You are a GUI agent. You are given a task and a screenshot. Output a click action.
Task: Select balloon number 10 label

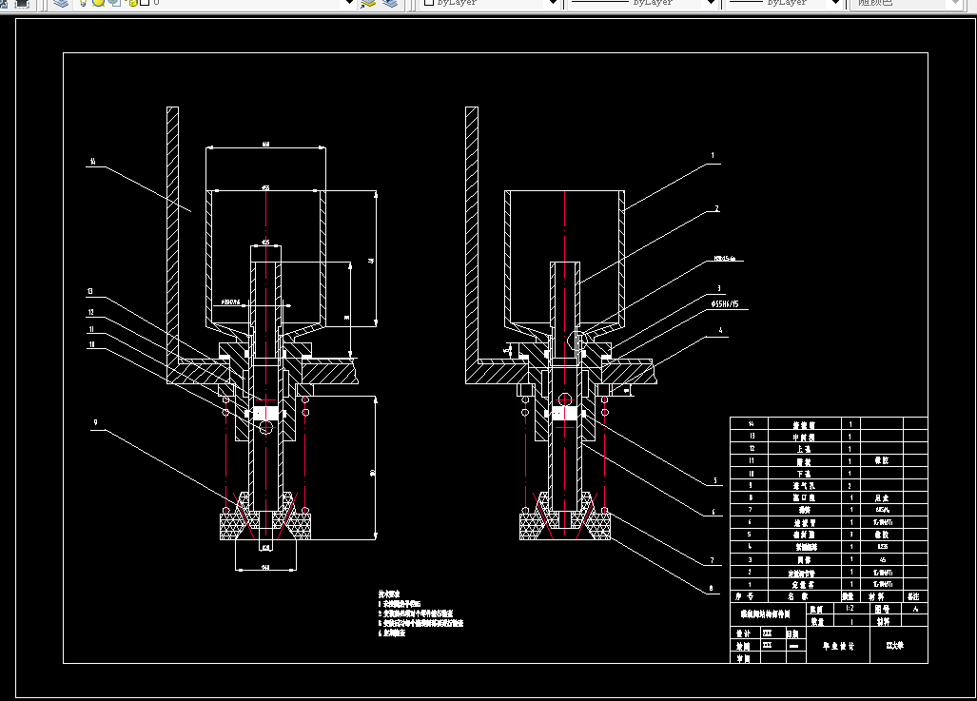91,344
